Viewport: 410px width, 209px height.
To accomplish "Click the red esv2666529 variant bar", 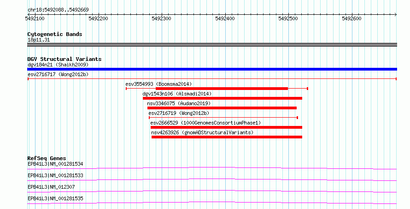I will [x=227, y=127].
